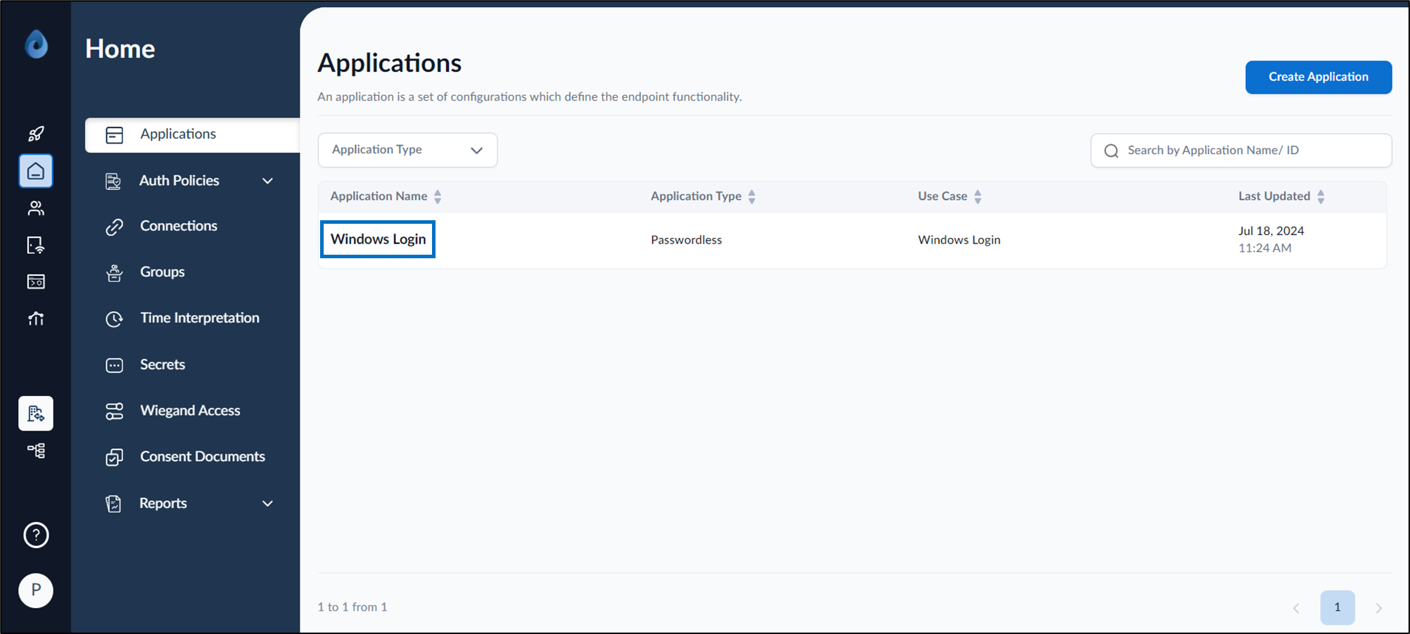The height and width of the screenshot is (634, 1410).
Task: Click the search magnifier icon
Action: pos(1111,151)
